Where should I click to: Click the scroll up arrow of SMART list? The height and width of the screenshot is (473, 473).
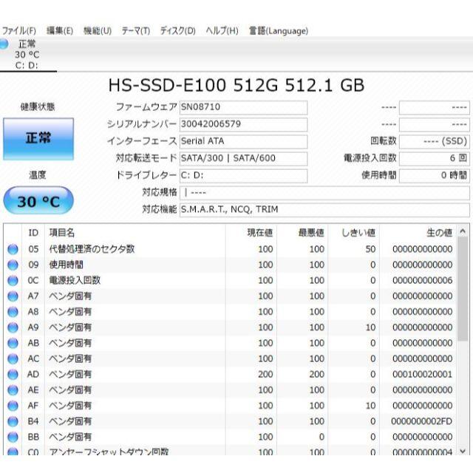(x=463, y=231)
